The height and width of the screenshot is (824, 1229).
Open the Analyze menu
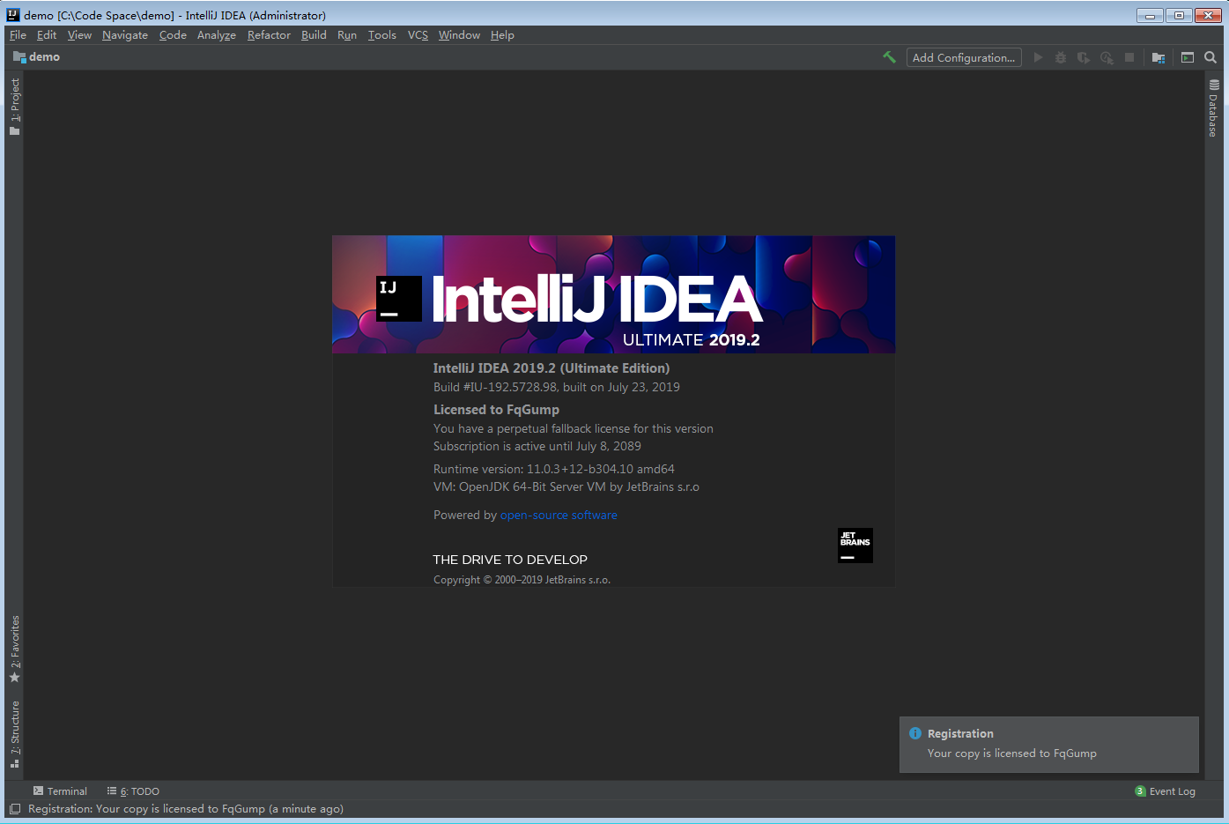coord(217,35)
